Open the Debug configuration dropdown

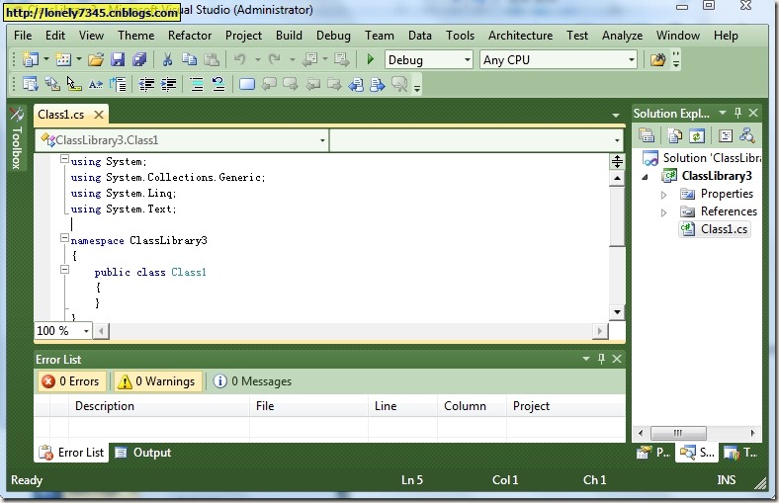click(x=428, y=60)
